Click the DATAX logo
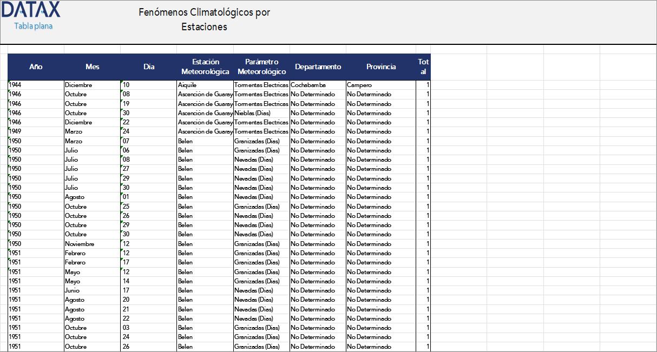Viewport: 657px width, 352px height. (x=31, y=10)
